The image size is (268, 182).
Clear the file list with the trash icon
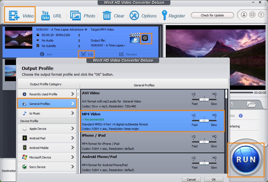click(113, 16)
